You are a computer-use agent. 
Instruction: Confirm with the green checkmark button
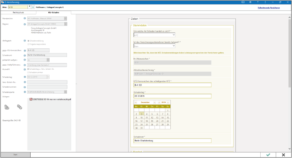pos(268,155)
